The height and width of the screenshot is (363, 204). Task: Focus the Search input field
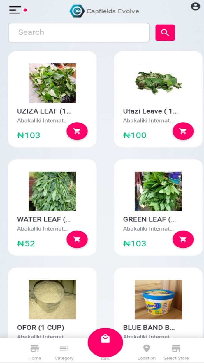click(x=79, y=32)
